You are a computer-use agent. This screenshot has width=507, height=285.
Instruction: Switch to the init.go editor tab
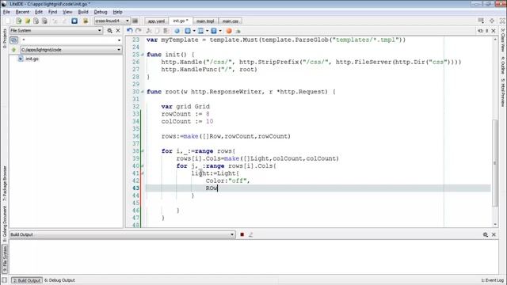pos(181,21)
